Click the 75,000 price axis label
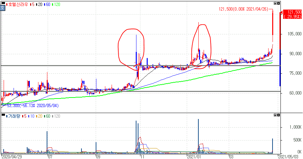Screen dimensions: 303x159 click(x=295, y=73)
